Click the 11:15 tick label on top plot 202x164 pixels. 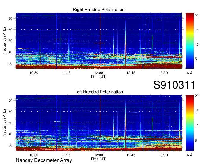(66, 73)
